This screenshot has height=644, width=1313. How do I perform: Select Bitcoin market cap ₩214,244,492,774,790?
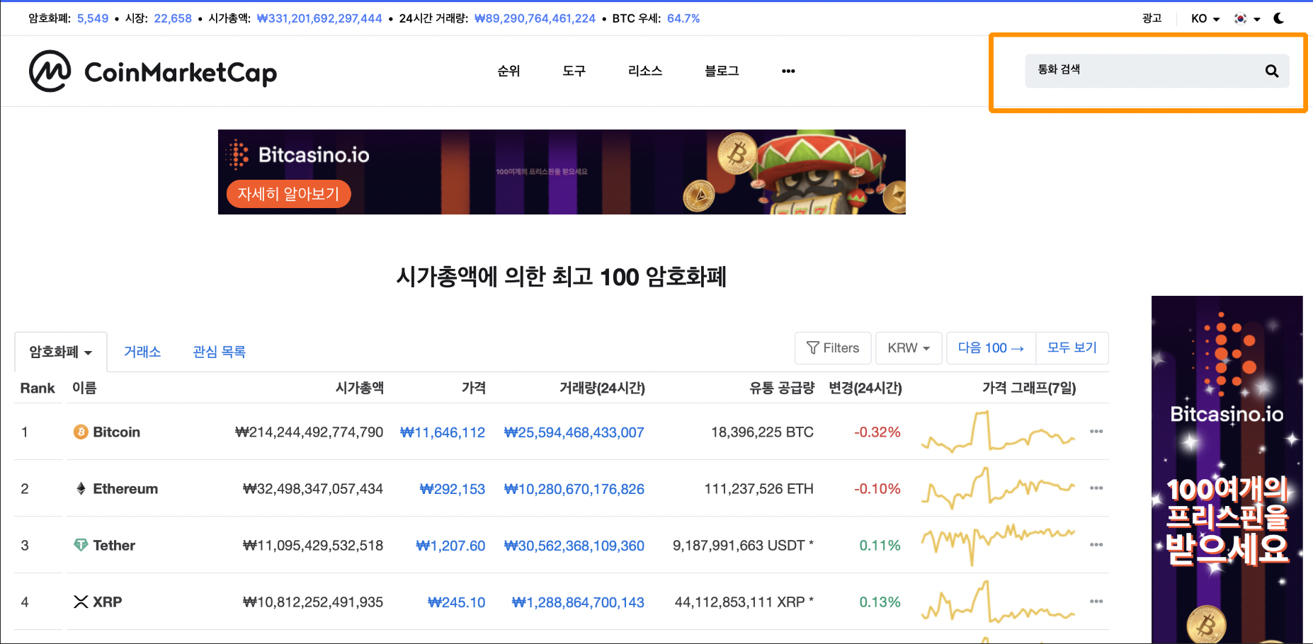(309, 432)
